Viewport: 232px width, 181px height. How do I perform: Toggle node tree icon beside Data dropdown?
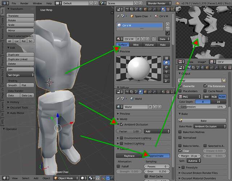(x=154, y=39)
